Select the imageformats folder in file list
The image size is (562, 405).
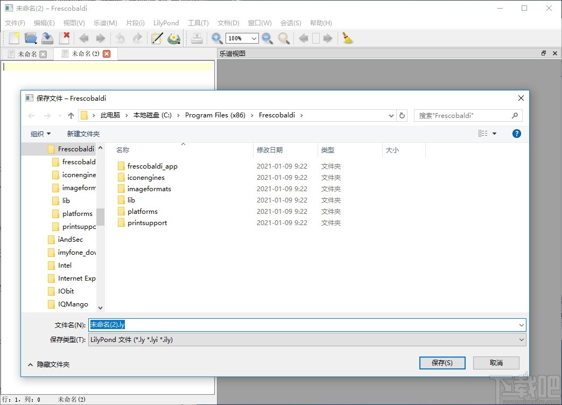(149, 188)
